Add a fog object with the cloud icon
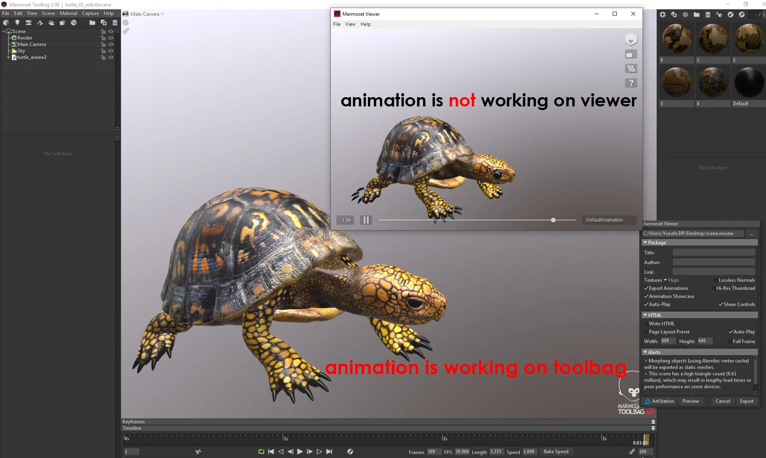766x458 pixels. (51, 23)
